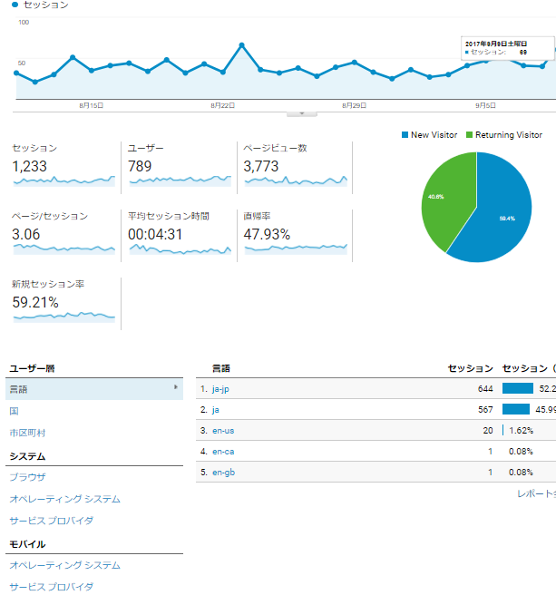Image resolution: width=556 pixels, height=595 pixels.
Task: Open the 国 demographic link
Action: 14,411
